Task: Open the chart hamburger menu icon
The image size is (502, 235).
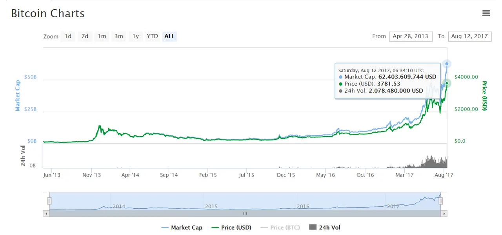Action: pyautogui.click(x=486, y=13)
